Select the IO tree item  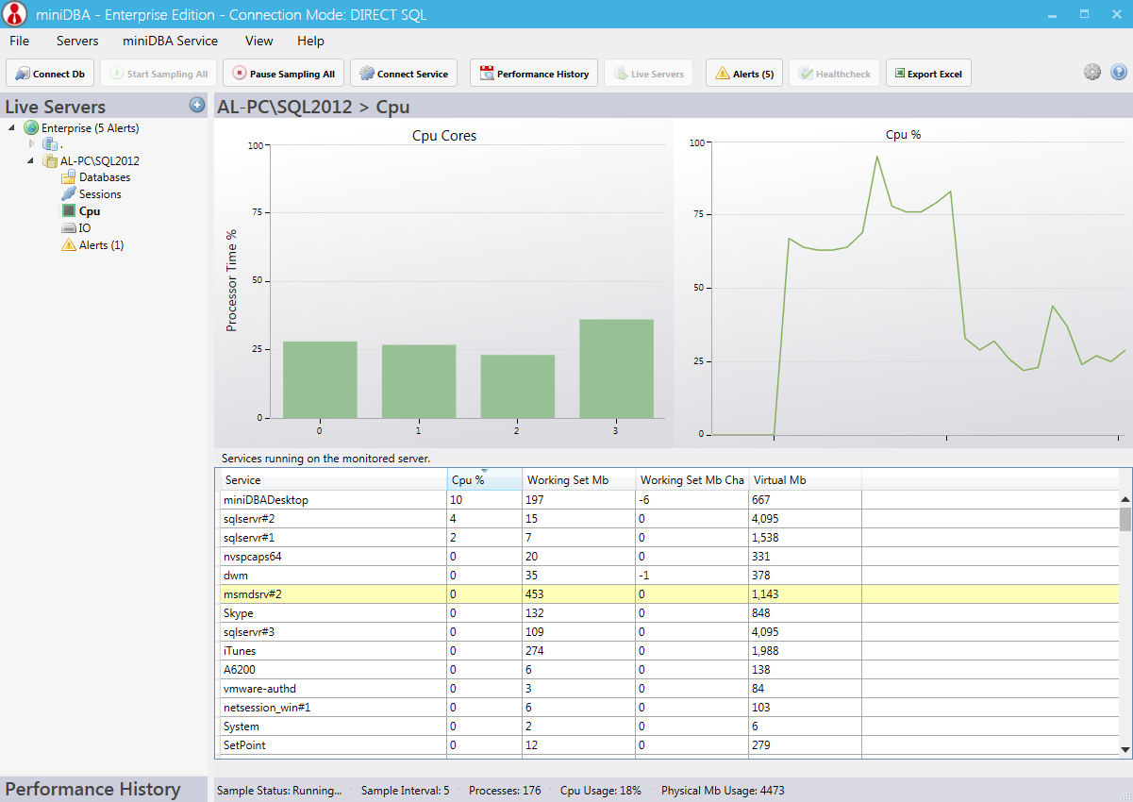[85, 228]
